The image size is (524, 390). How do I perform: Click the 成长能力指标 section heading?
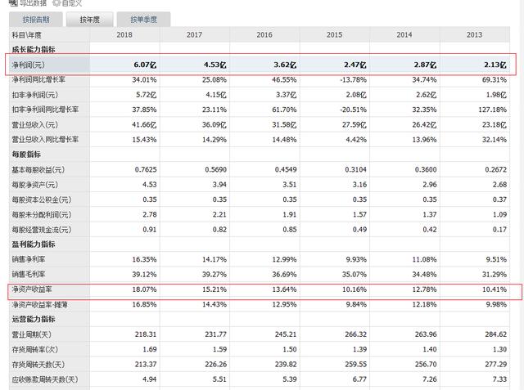coord(34,49)
